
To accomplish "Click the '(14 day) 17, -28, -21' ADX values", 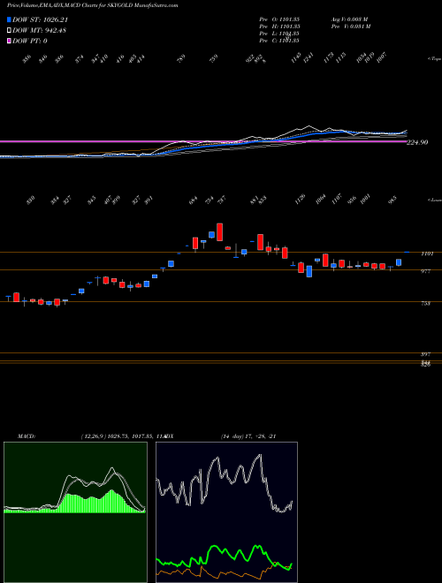I will click(248, 436).
